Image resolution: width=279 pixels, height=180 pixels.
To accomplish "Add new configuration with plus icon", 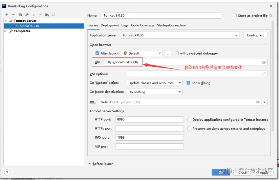I will click(x=7, y=15).
